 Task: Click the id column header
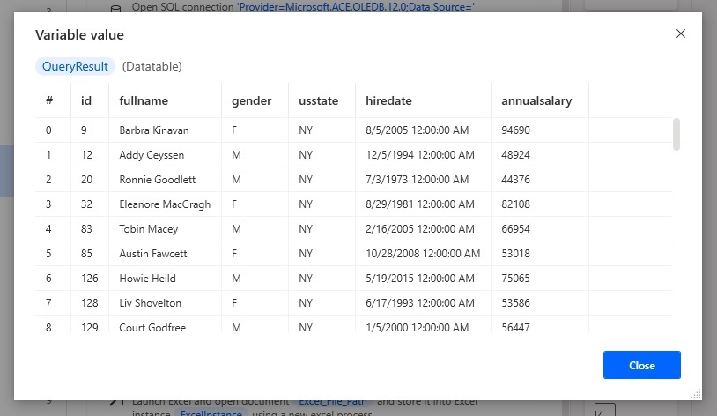pyautogui.click(x=86, y=100)
